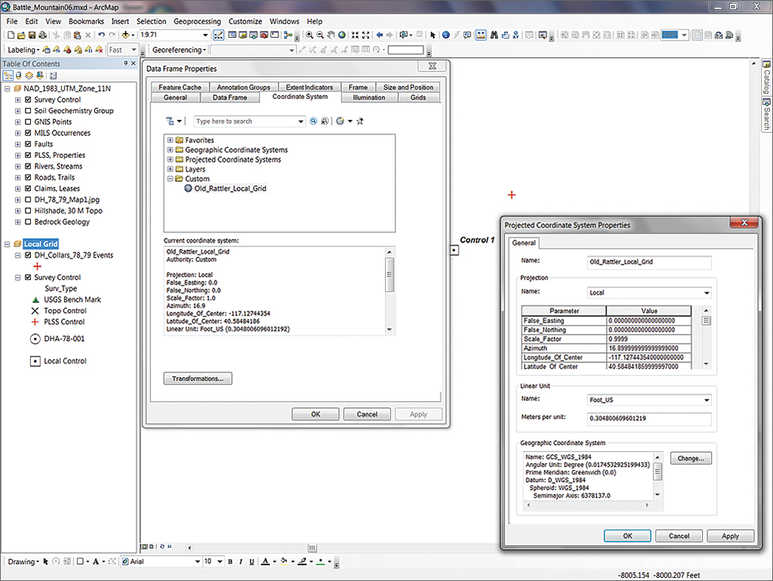Open the font color swatch in Drawing toolbar
Viewport: 773px width, 581px height.
click(x=264, y=562)
